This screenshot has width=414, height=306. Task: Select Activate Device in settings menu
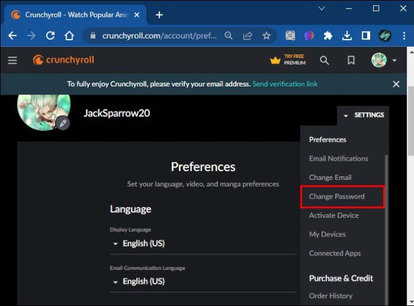coord(334,215)
